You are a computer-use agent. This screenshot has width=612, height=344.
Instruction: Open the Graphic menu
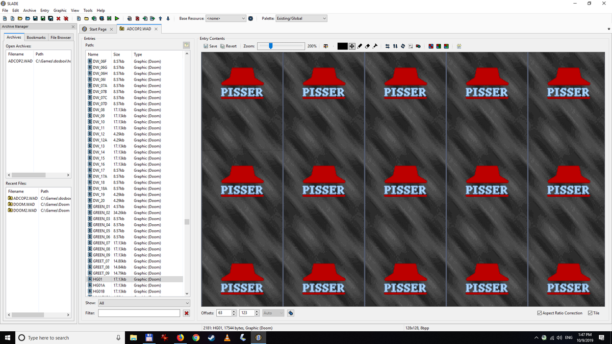(x=60, y=10)
